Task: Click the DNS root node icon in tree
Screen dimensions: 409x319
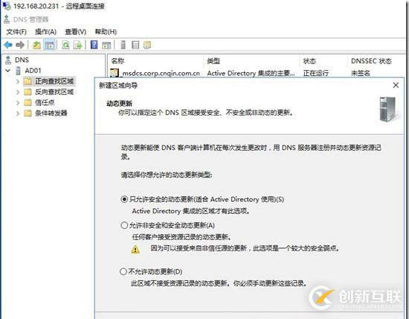Action: 8,60
